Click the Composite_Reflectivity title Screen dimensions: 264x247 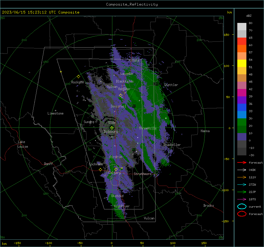[132, 4]
